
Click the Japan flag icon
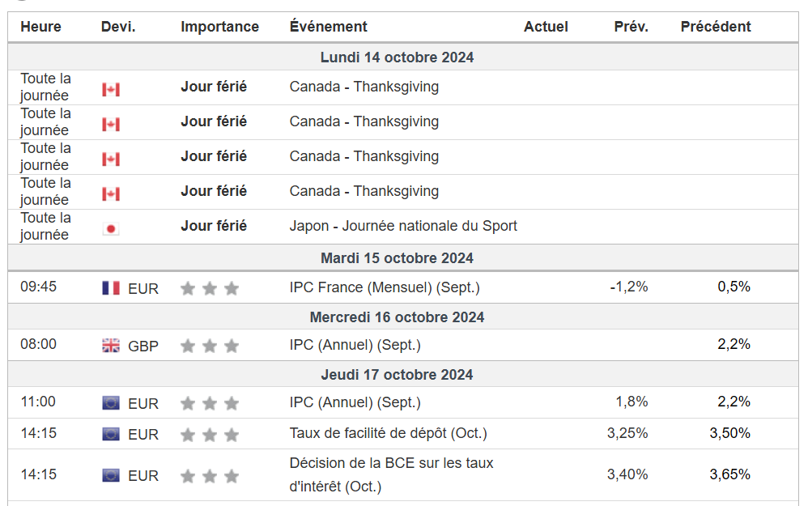pos(111,229)
